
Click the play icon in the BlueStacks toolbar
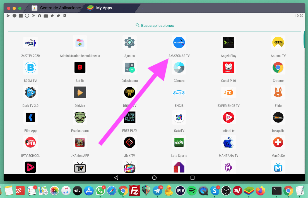tap(8, 16)
